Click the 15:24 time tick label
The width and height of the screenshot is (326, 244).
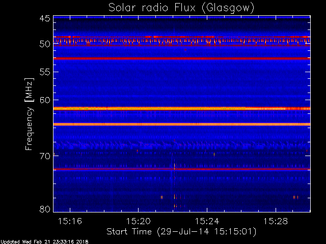tap(207, 221)
